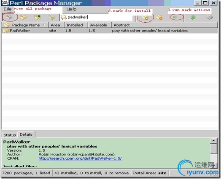
Task: Open preferences with the gear icon
Action: tap(210, 17)
